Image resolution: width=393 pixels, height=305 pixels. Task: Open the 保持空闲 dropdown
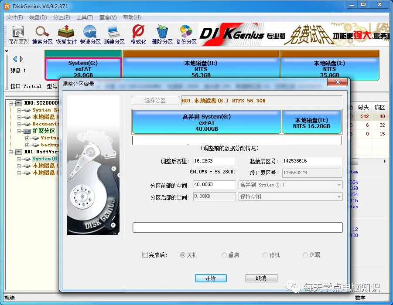[x=290, y=197]
